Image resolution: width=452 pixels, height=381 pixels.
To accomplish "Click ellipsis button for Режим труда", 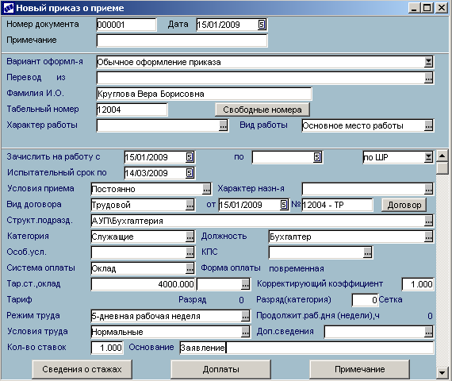I will click(x=245, y=316).
